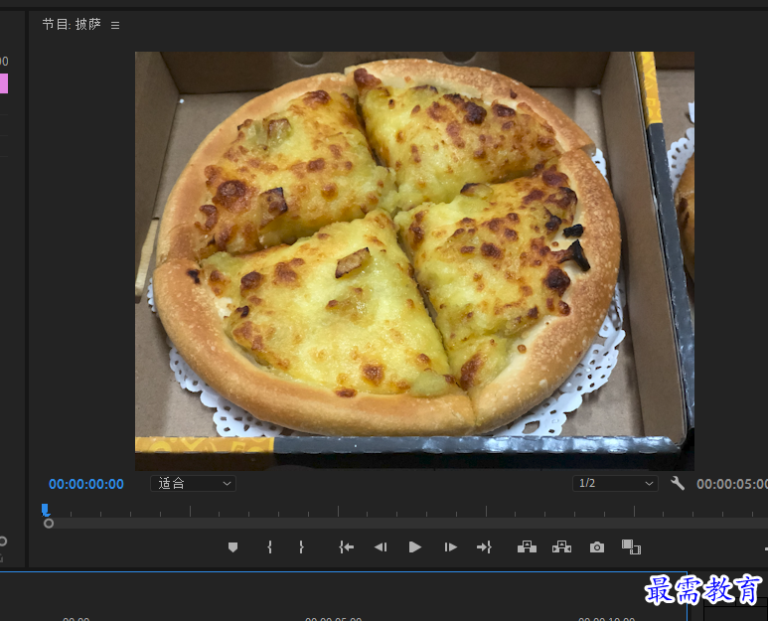Step forward one frame

coord(451,547)
